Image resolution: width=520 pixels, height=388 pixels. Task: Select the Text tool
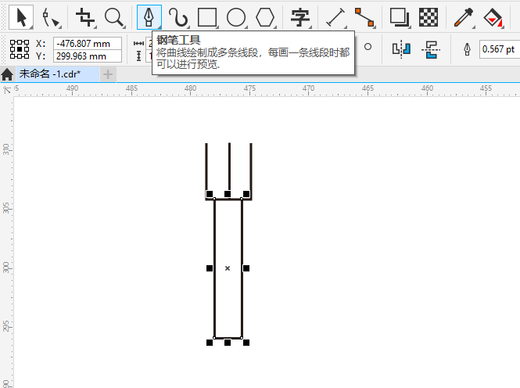click(299, 17)
